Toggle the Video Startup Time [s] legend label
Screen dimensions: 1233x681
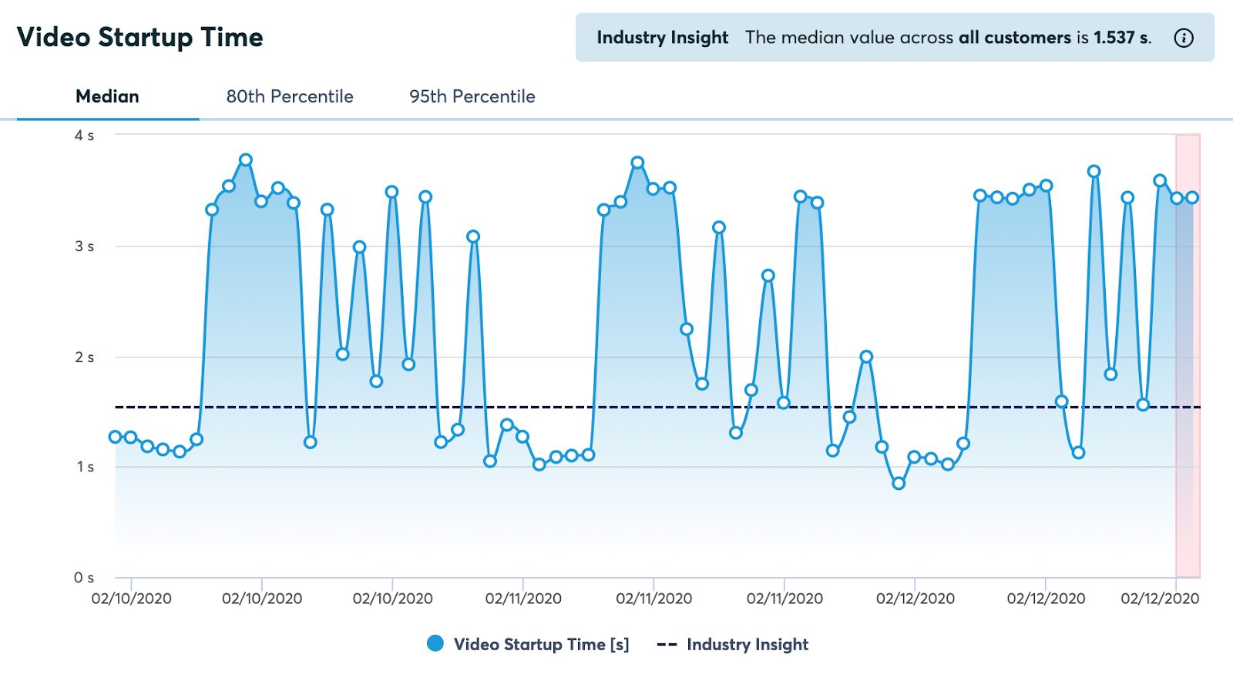coord(541,645)
